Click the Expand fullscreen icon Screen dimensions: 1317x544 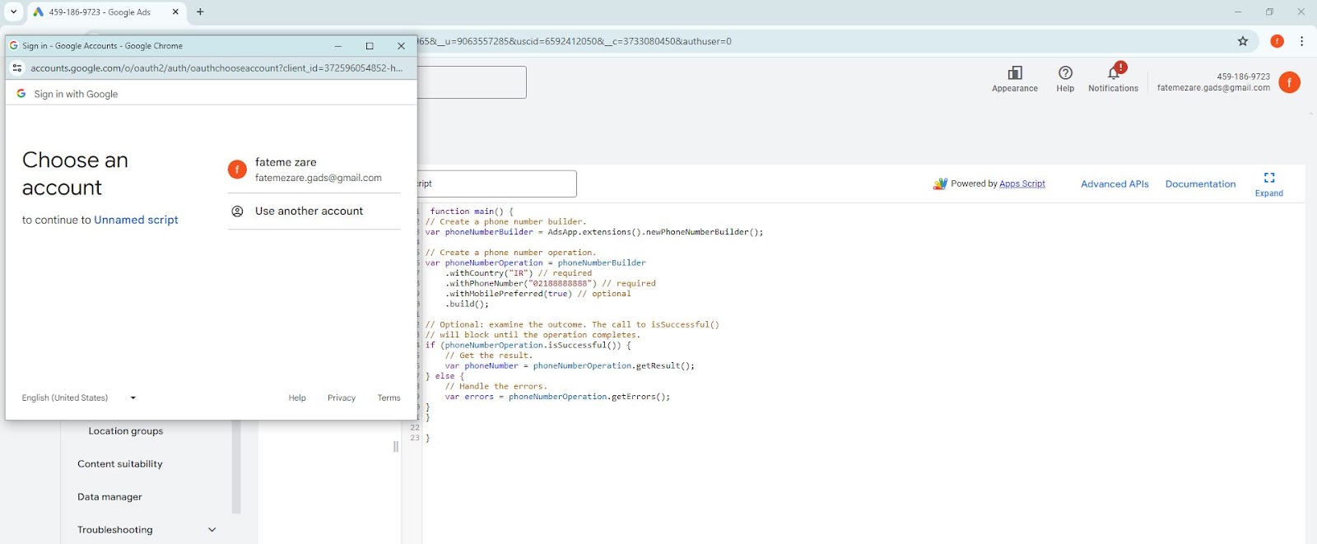click(x=1269, y=178)
